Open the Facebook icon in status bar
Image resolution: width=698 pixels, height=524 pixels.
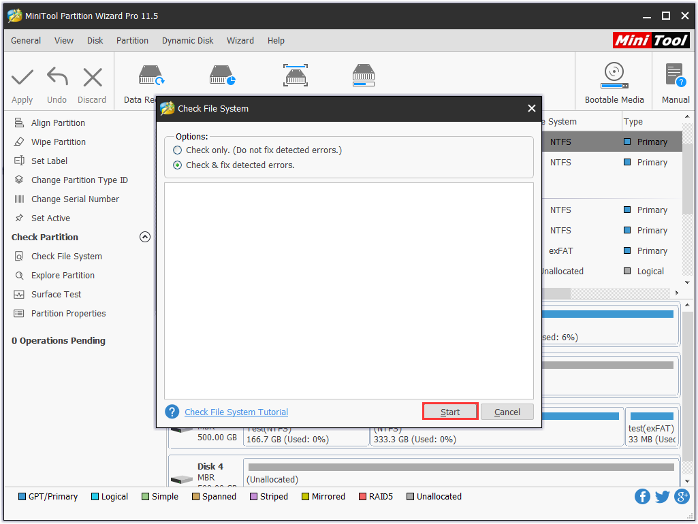[642, 496]
